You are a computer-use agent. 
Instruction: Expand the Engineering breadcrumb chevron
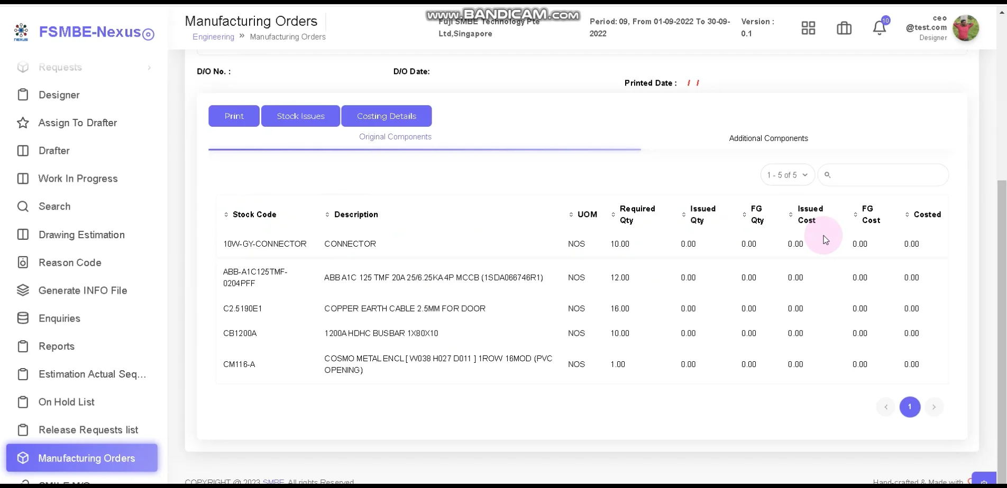241,36
